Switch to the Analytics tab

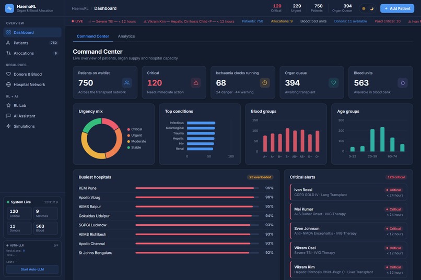126,36
